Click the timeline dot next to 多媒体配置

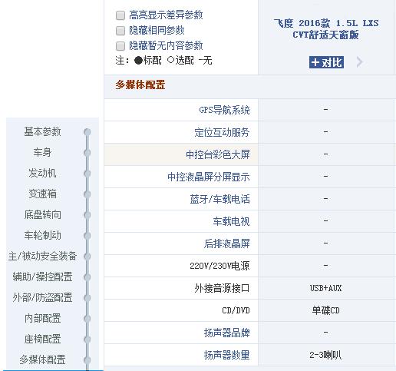(x=87, y=360)
